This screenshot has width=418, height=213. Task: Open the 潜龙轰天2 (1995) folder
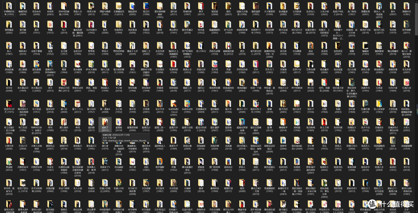click(91, 144)
